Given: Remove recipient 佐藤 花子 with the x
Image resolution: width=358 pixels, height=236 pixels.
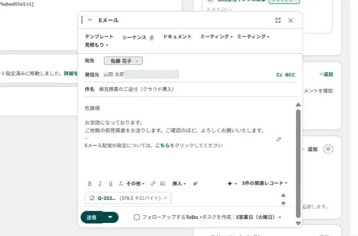Looking at the screenshot, I should (137, 61).
